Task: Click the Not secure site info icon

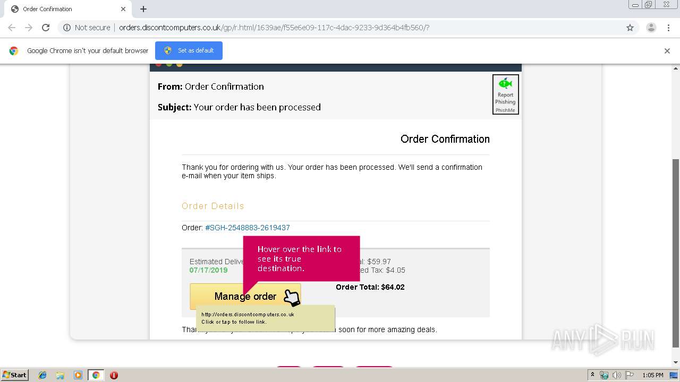Action: pyautogui.click(x=67, y=28)
